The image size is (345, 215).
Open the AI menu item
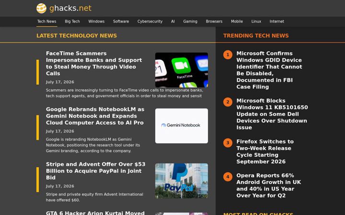coord(172,21)
